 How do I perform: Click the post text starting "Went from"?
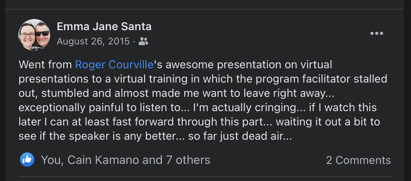pos(203,100)
